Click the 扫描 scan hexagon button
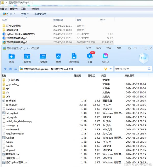This screenshot has height=167, width=153. coord(143,58)
